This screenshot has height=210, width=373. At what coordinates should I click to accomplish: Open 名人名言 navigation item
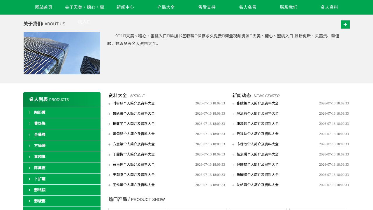(x=248, y=7)
